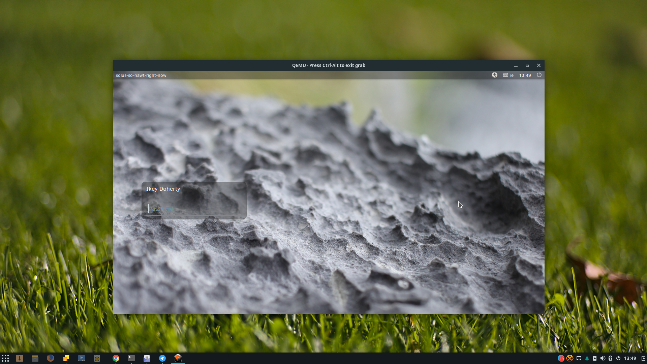Open the mail client icon in the taskbar
This screenshot has width=647, height=364.
147,358
